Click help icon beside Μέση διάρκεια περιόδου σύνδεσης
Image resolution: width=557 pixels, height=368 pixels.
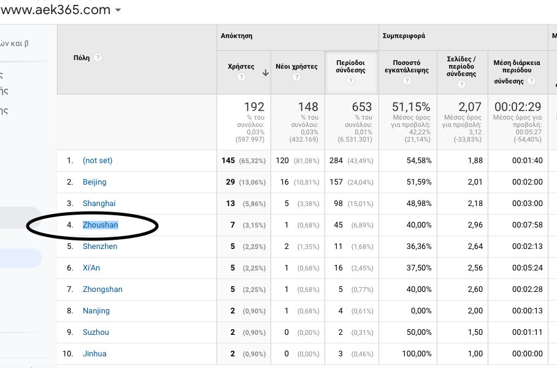pos(531,81)
